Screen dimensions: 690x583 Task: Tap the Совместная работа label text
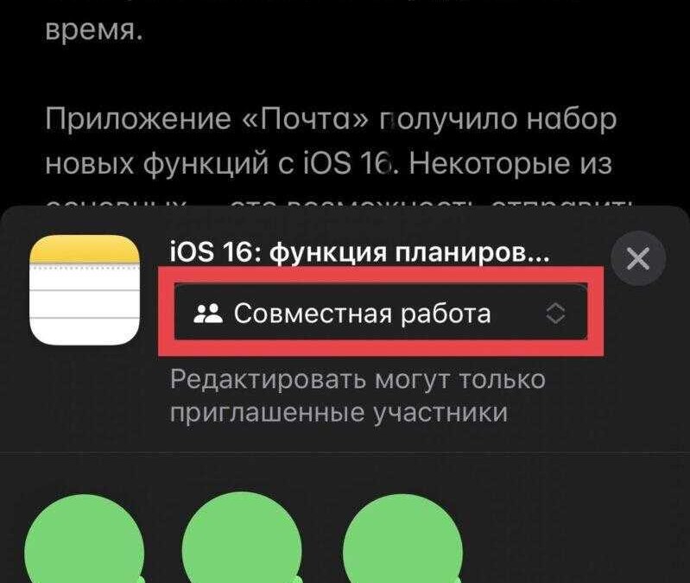point(362,314)
